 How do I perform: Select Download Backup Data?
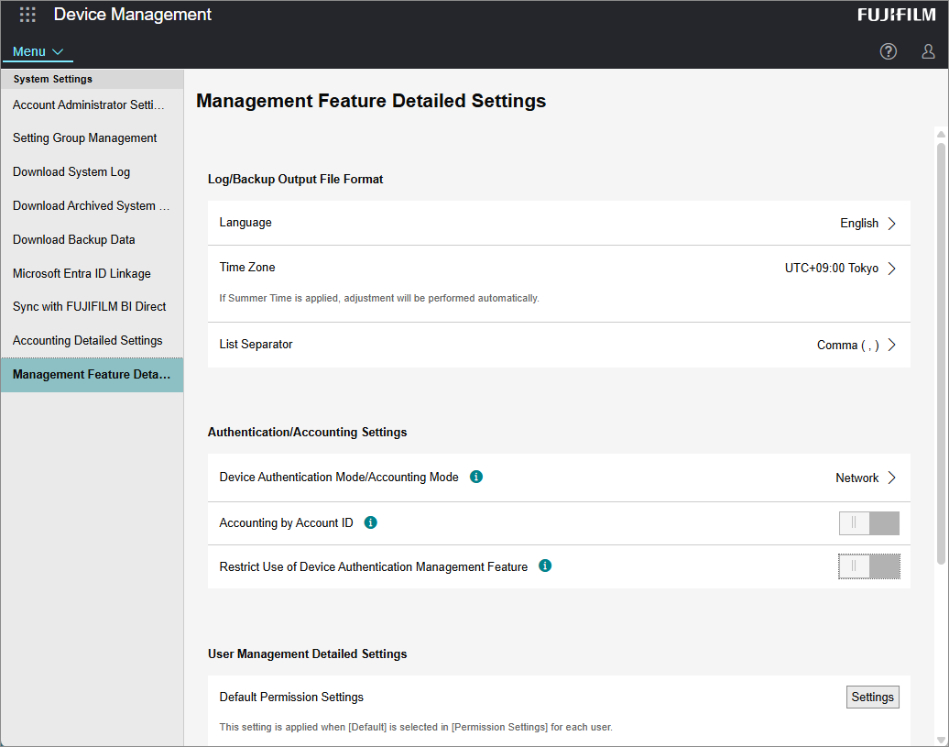(92, 240)
